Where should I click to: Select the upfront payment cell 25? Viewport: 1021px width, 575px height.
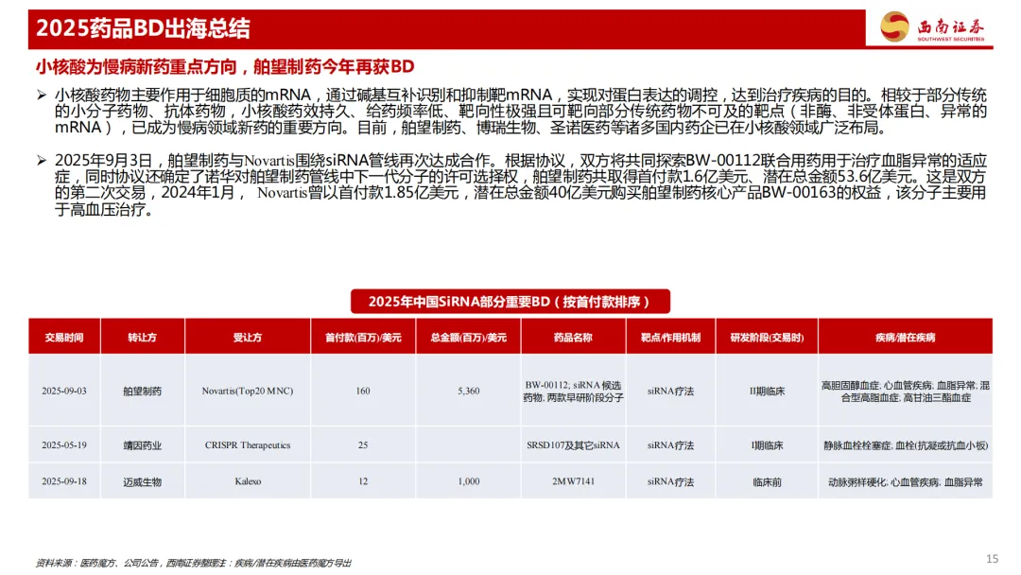[363, 444]
